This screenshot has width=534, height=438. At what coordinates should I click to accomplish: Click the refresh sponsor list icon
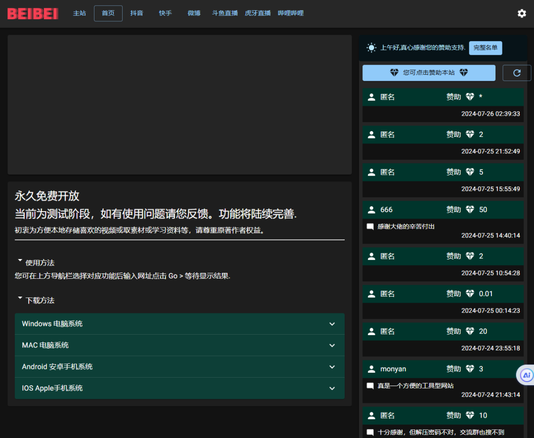pyautogui.click(x=517, y=73)
